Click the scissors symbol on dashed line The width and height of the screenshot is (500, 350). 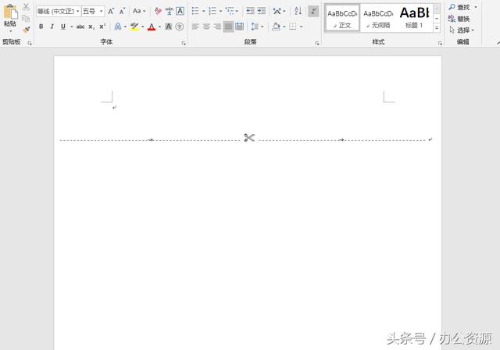(249, 137)
